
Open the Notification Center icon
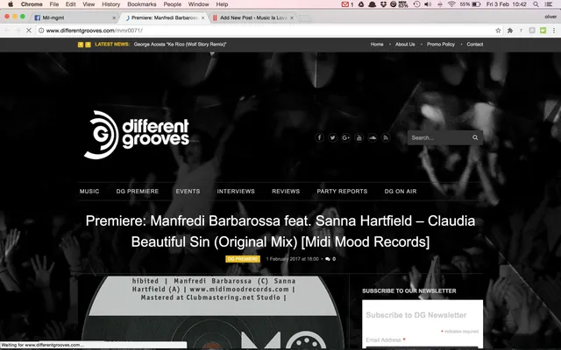point(549,4)
